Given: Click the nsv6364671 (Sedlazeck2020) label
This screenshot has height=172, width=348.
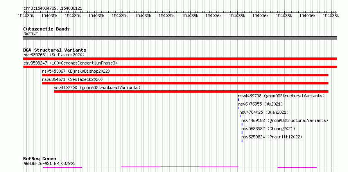Looking at the screenshot, I should coord(72,79).
